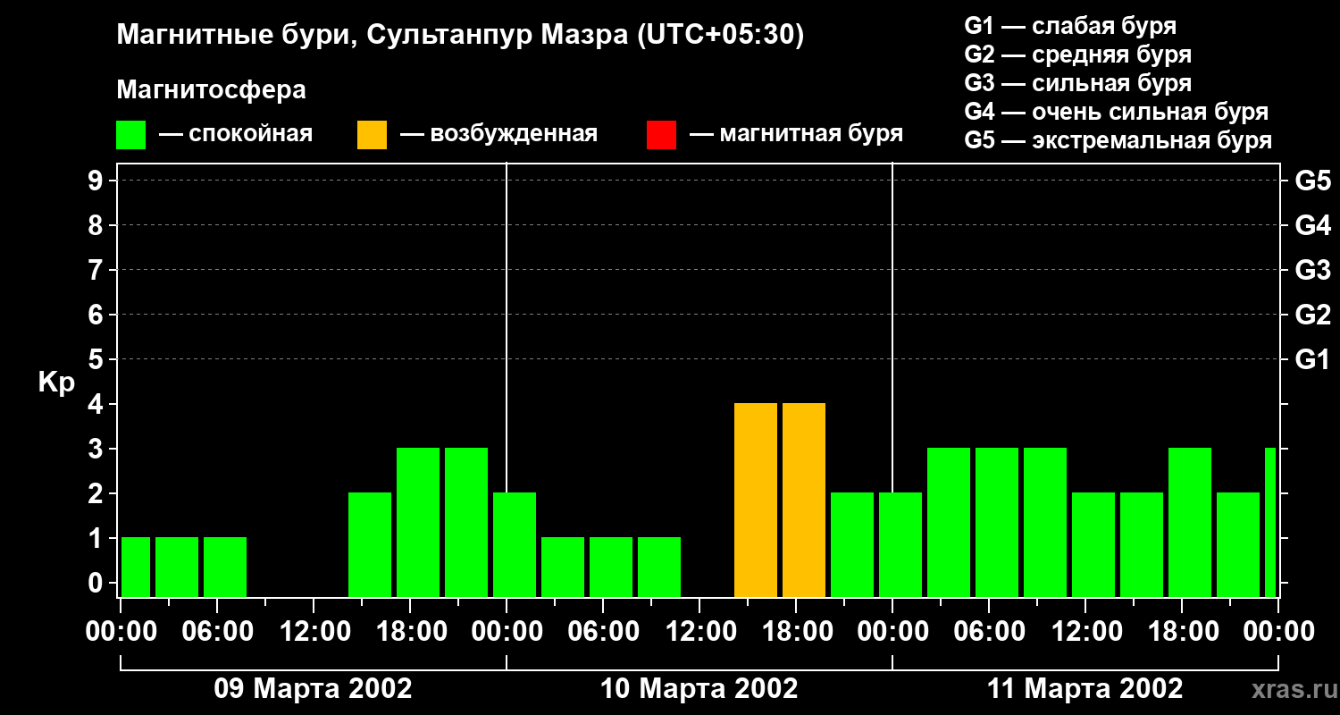
Task: Click the 'G5 — экстремальная буря' legend line
Action: [1118, 140]
